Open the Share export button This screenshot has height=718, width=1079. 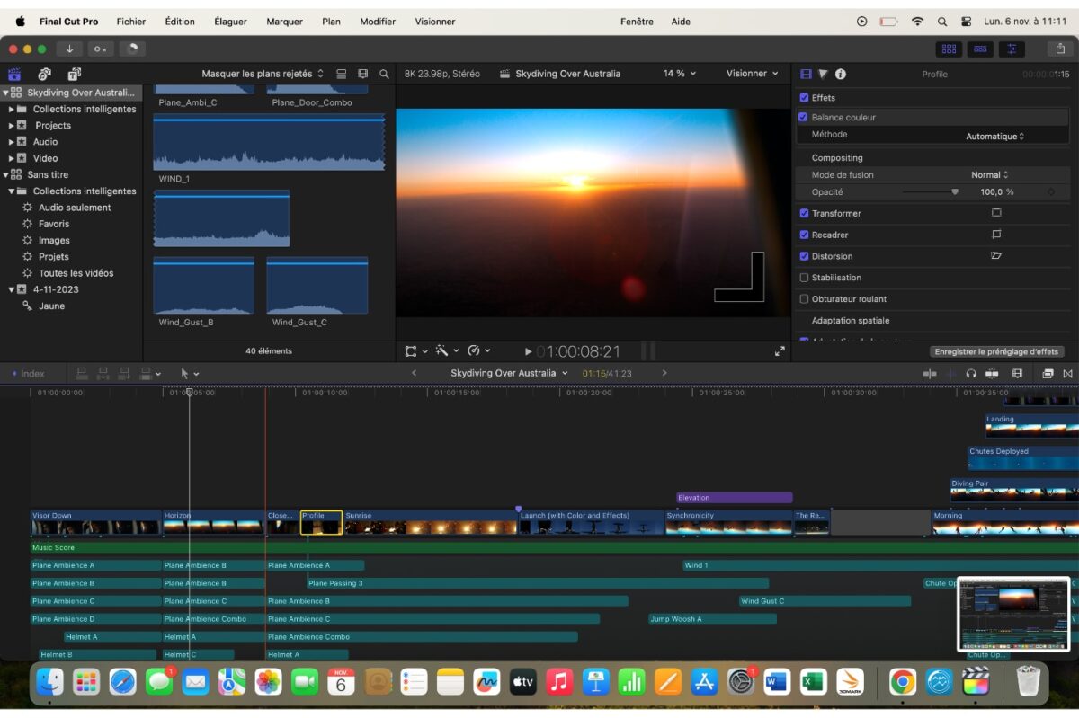(1061, 49)
